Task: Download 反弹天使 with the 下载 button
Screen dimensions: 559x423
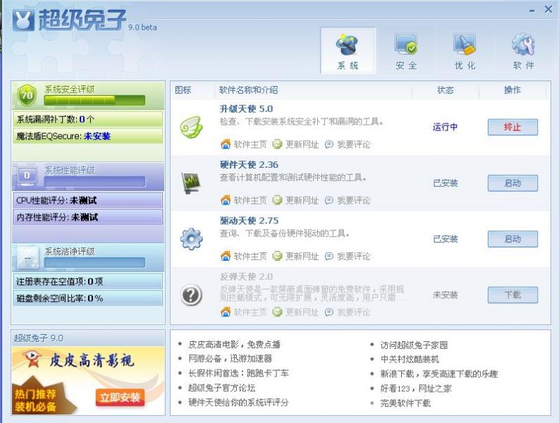Action: [x=512, y=295]
